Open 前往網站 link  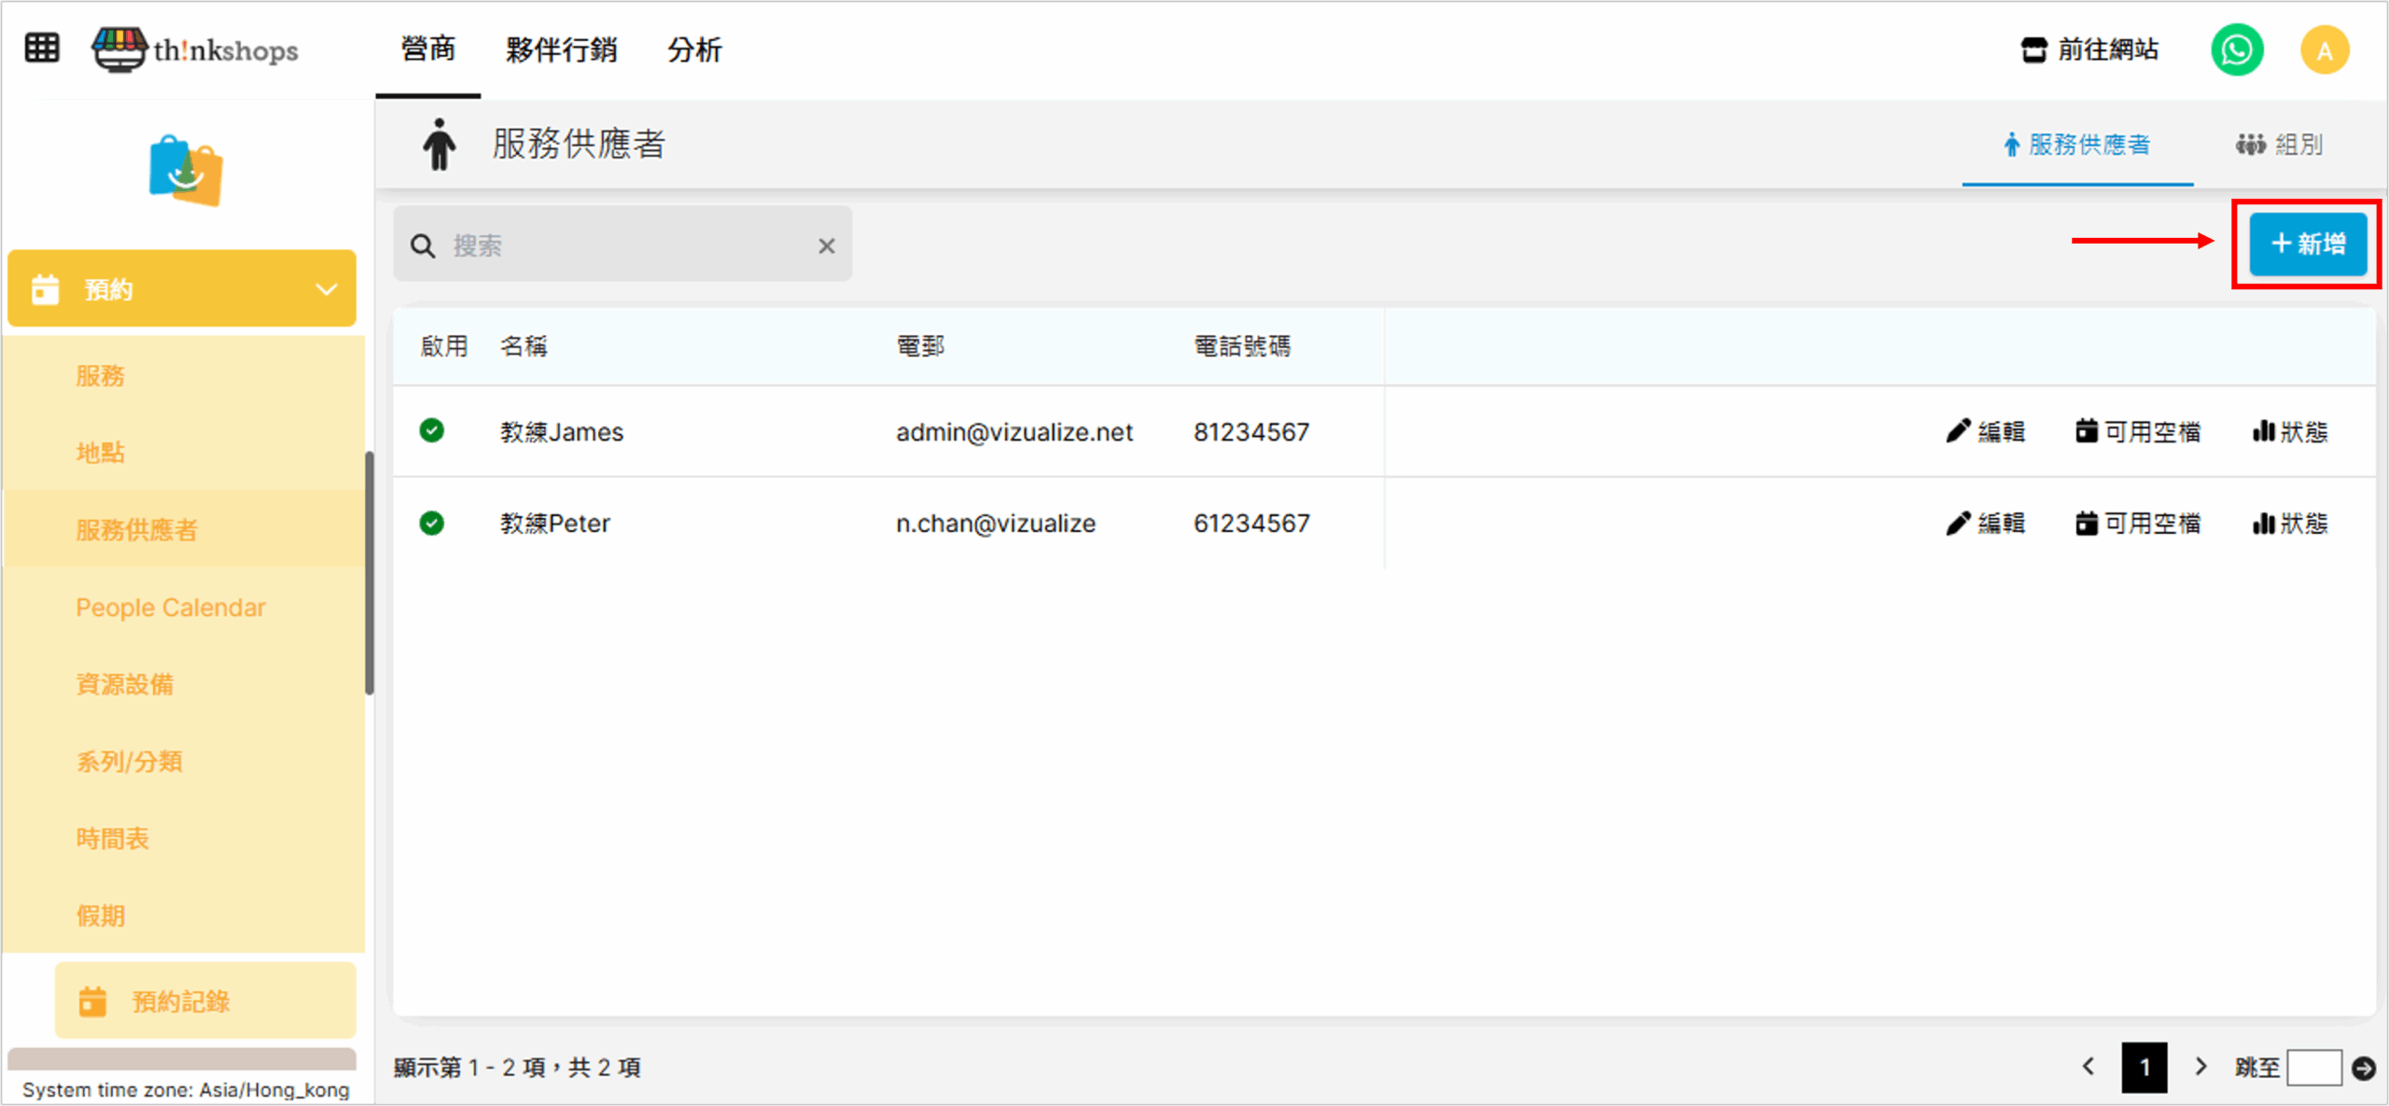(x=2089, y=49)
